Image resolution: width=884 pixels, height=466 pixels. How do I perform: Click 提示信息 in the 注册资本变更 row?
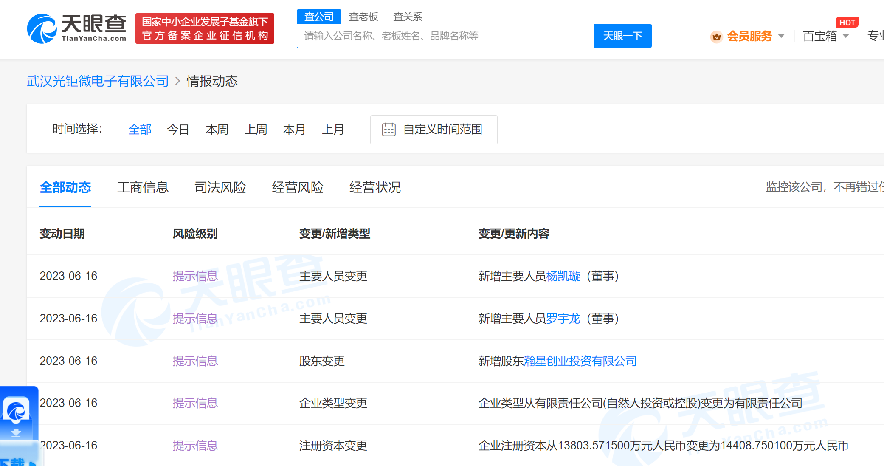[x=195, y=446]
